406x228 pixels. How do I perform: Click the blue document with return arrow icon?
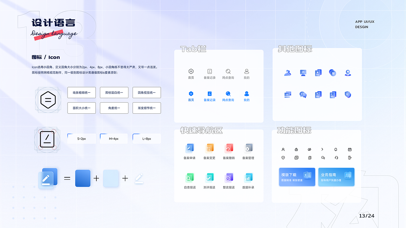click(318, 94)
